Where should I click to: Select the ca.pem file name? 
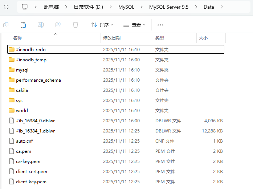pos(24,151)
